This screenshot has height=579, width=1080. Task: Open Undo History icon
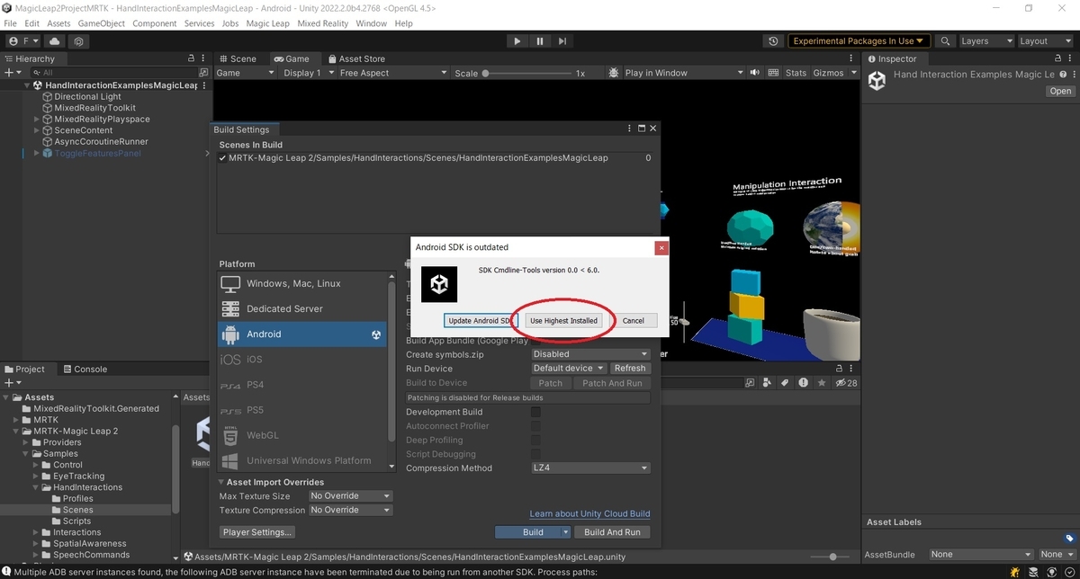[x=773, y=41]
